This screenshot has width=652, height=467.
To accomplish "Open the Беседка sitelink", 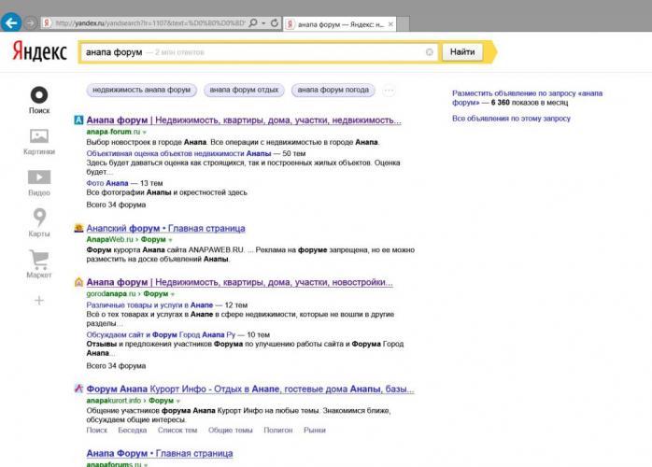I will [133, 431].
